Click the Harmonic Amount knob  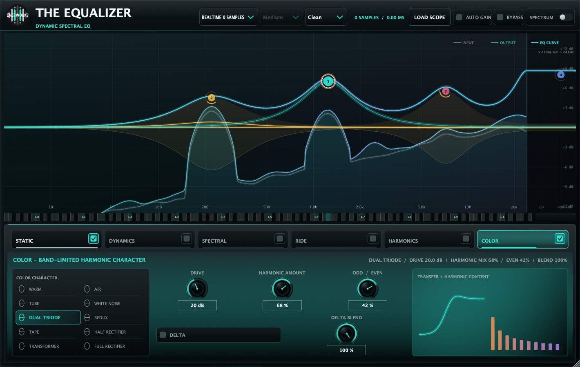pos(282,289)
